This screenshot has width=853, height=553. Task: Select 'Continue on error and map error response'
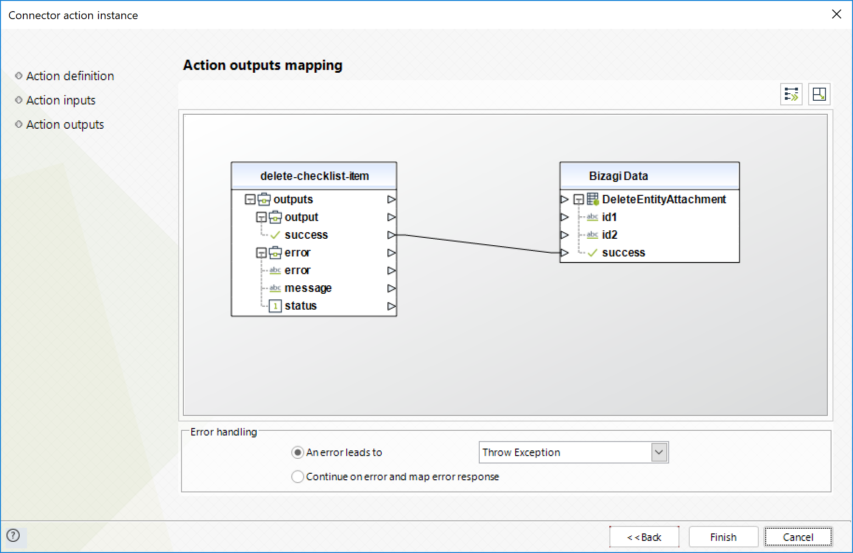coord(297,477)
